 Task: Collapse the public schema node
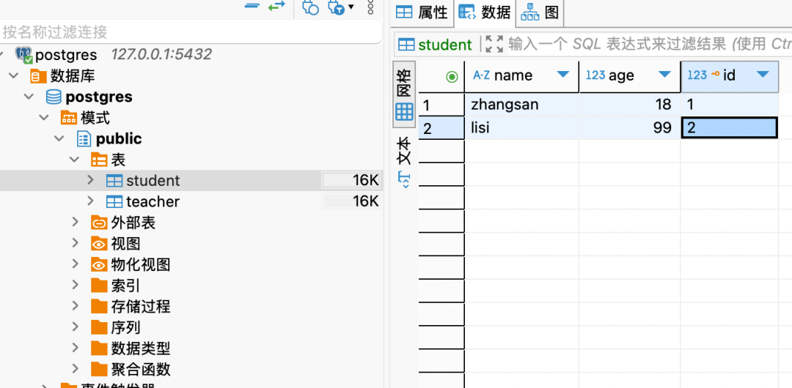coord(60,138)
